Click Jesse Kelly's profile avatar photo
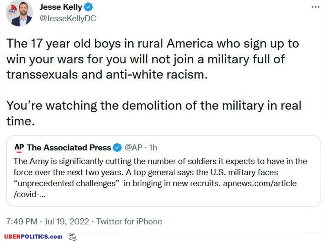324x241 pixels. point(19,13)
